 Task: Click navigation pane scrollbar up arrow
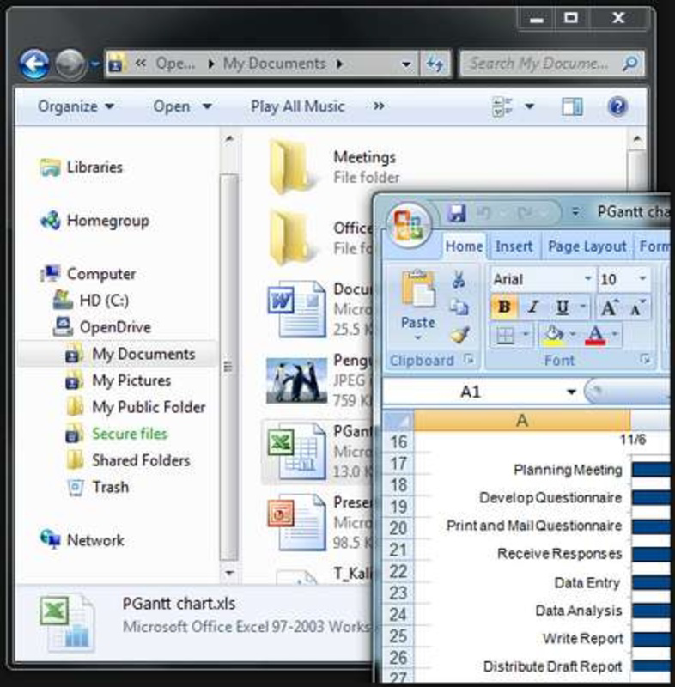pyautogui.click(x=229, y=139)
